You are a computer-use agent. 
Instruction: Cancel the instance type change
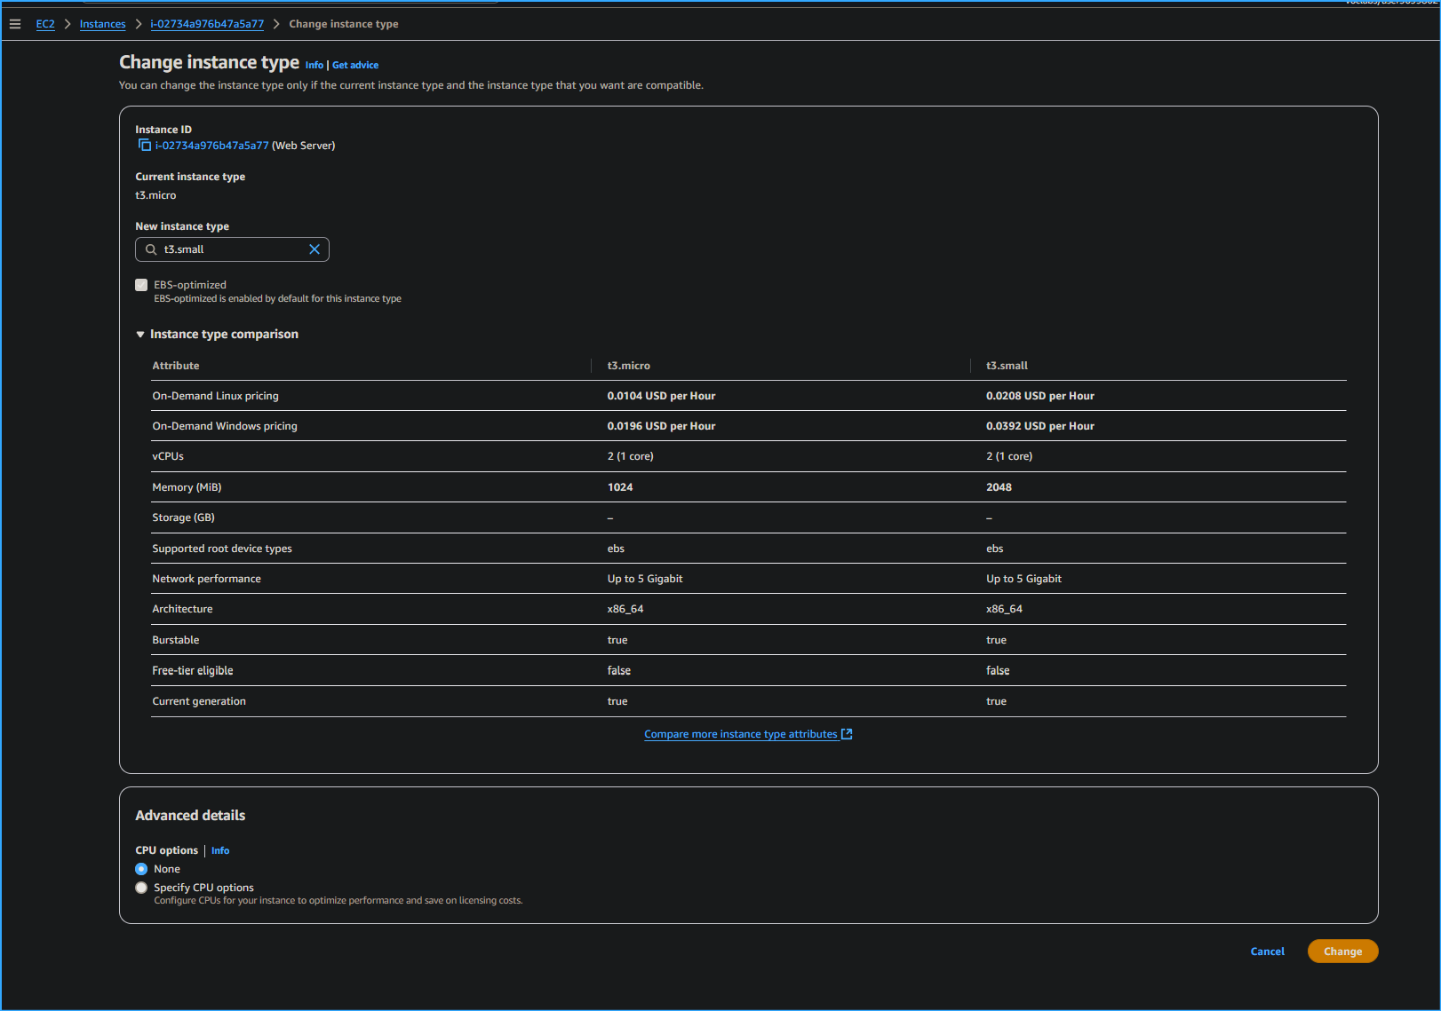[1267, 951]
